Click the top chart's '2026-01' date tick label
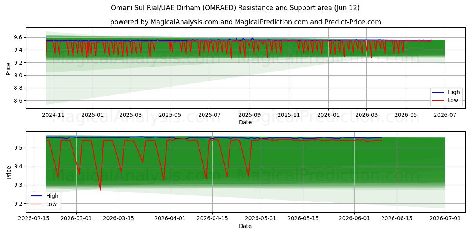471x235 pixels. [328, 115]
